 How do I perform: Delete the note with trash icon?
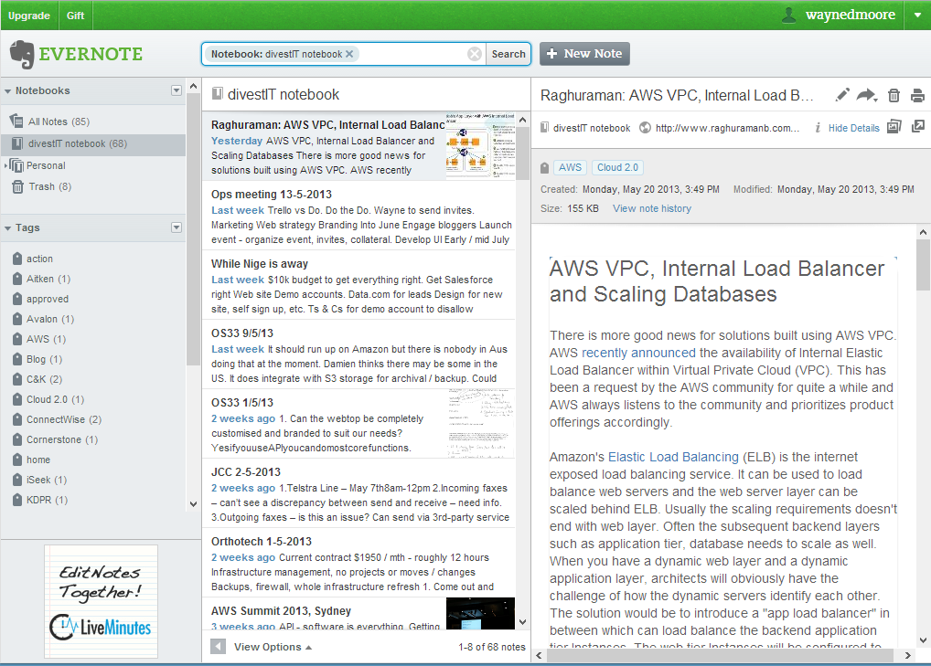pyautogui.click(x=894, y=95)
